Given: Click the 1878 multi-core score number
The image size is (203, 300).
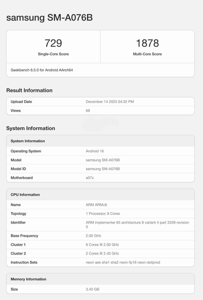Looking at the screenshot, I should coord(147,43).
